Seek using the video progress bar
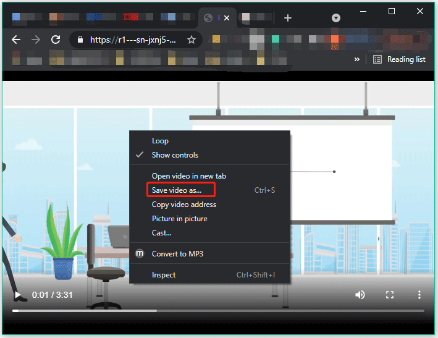The height and width of the screenshot is (338, 438). click(217, 310)
